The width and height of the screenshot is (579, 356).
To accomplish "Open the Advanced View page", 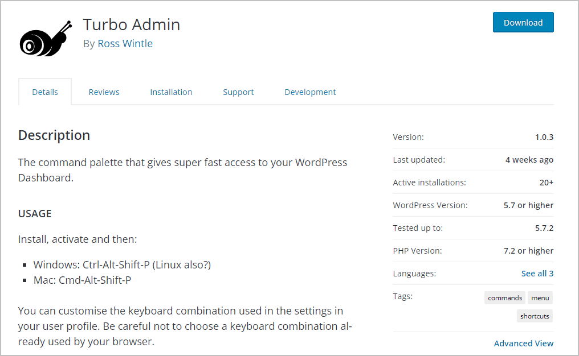I will pyautogui.click(x=523, y=343).
